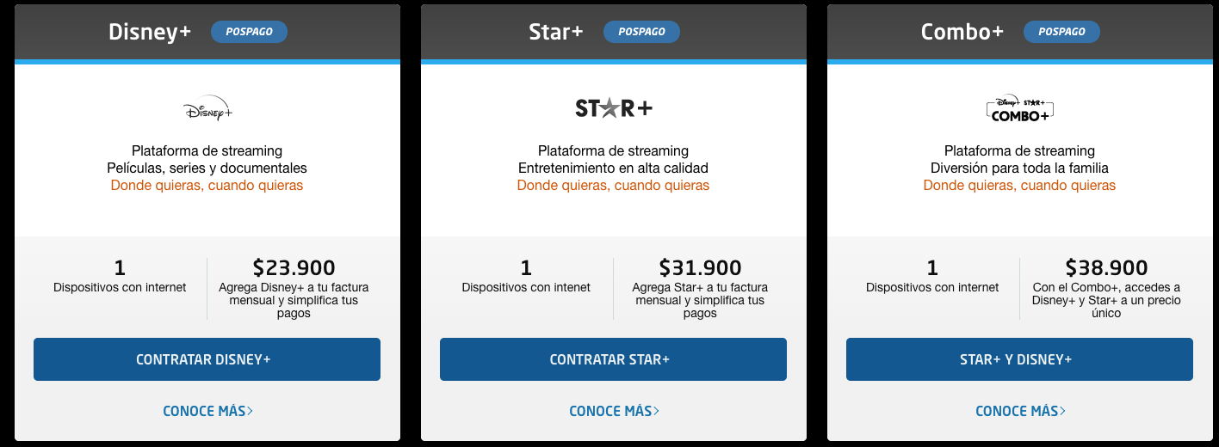Open CONOCE MÁS link under Disney+
The width and height of the screenshot is (1219, 447).
207,411
